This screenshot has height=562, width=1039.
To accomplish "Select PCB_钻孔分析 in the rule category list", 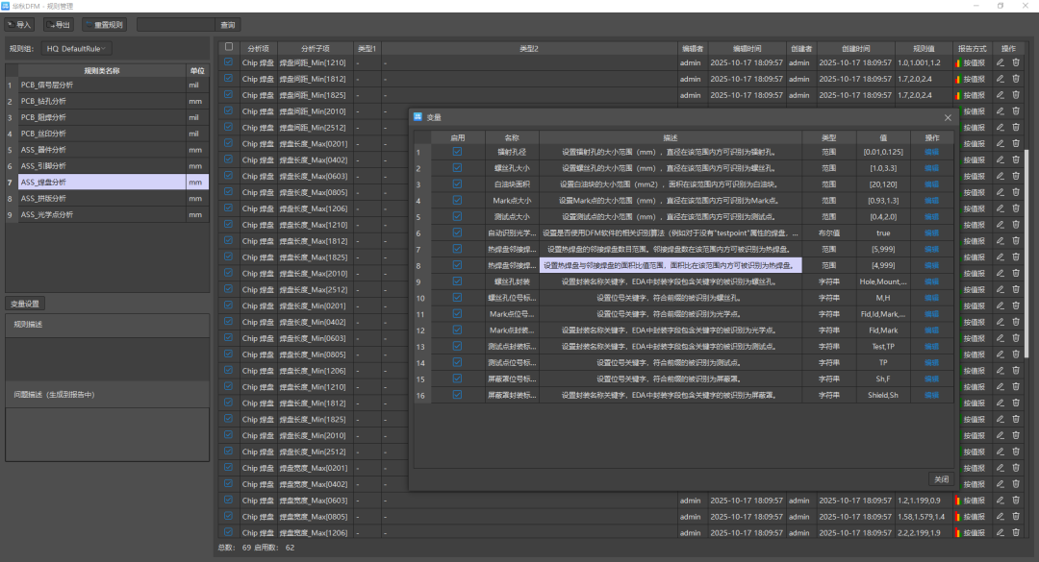I will click(x=102, y=101).
